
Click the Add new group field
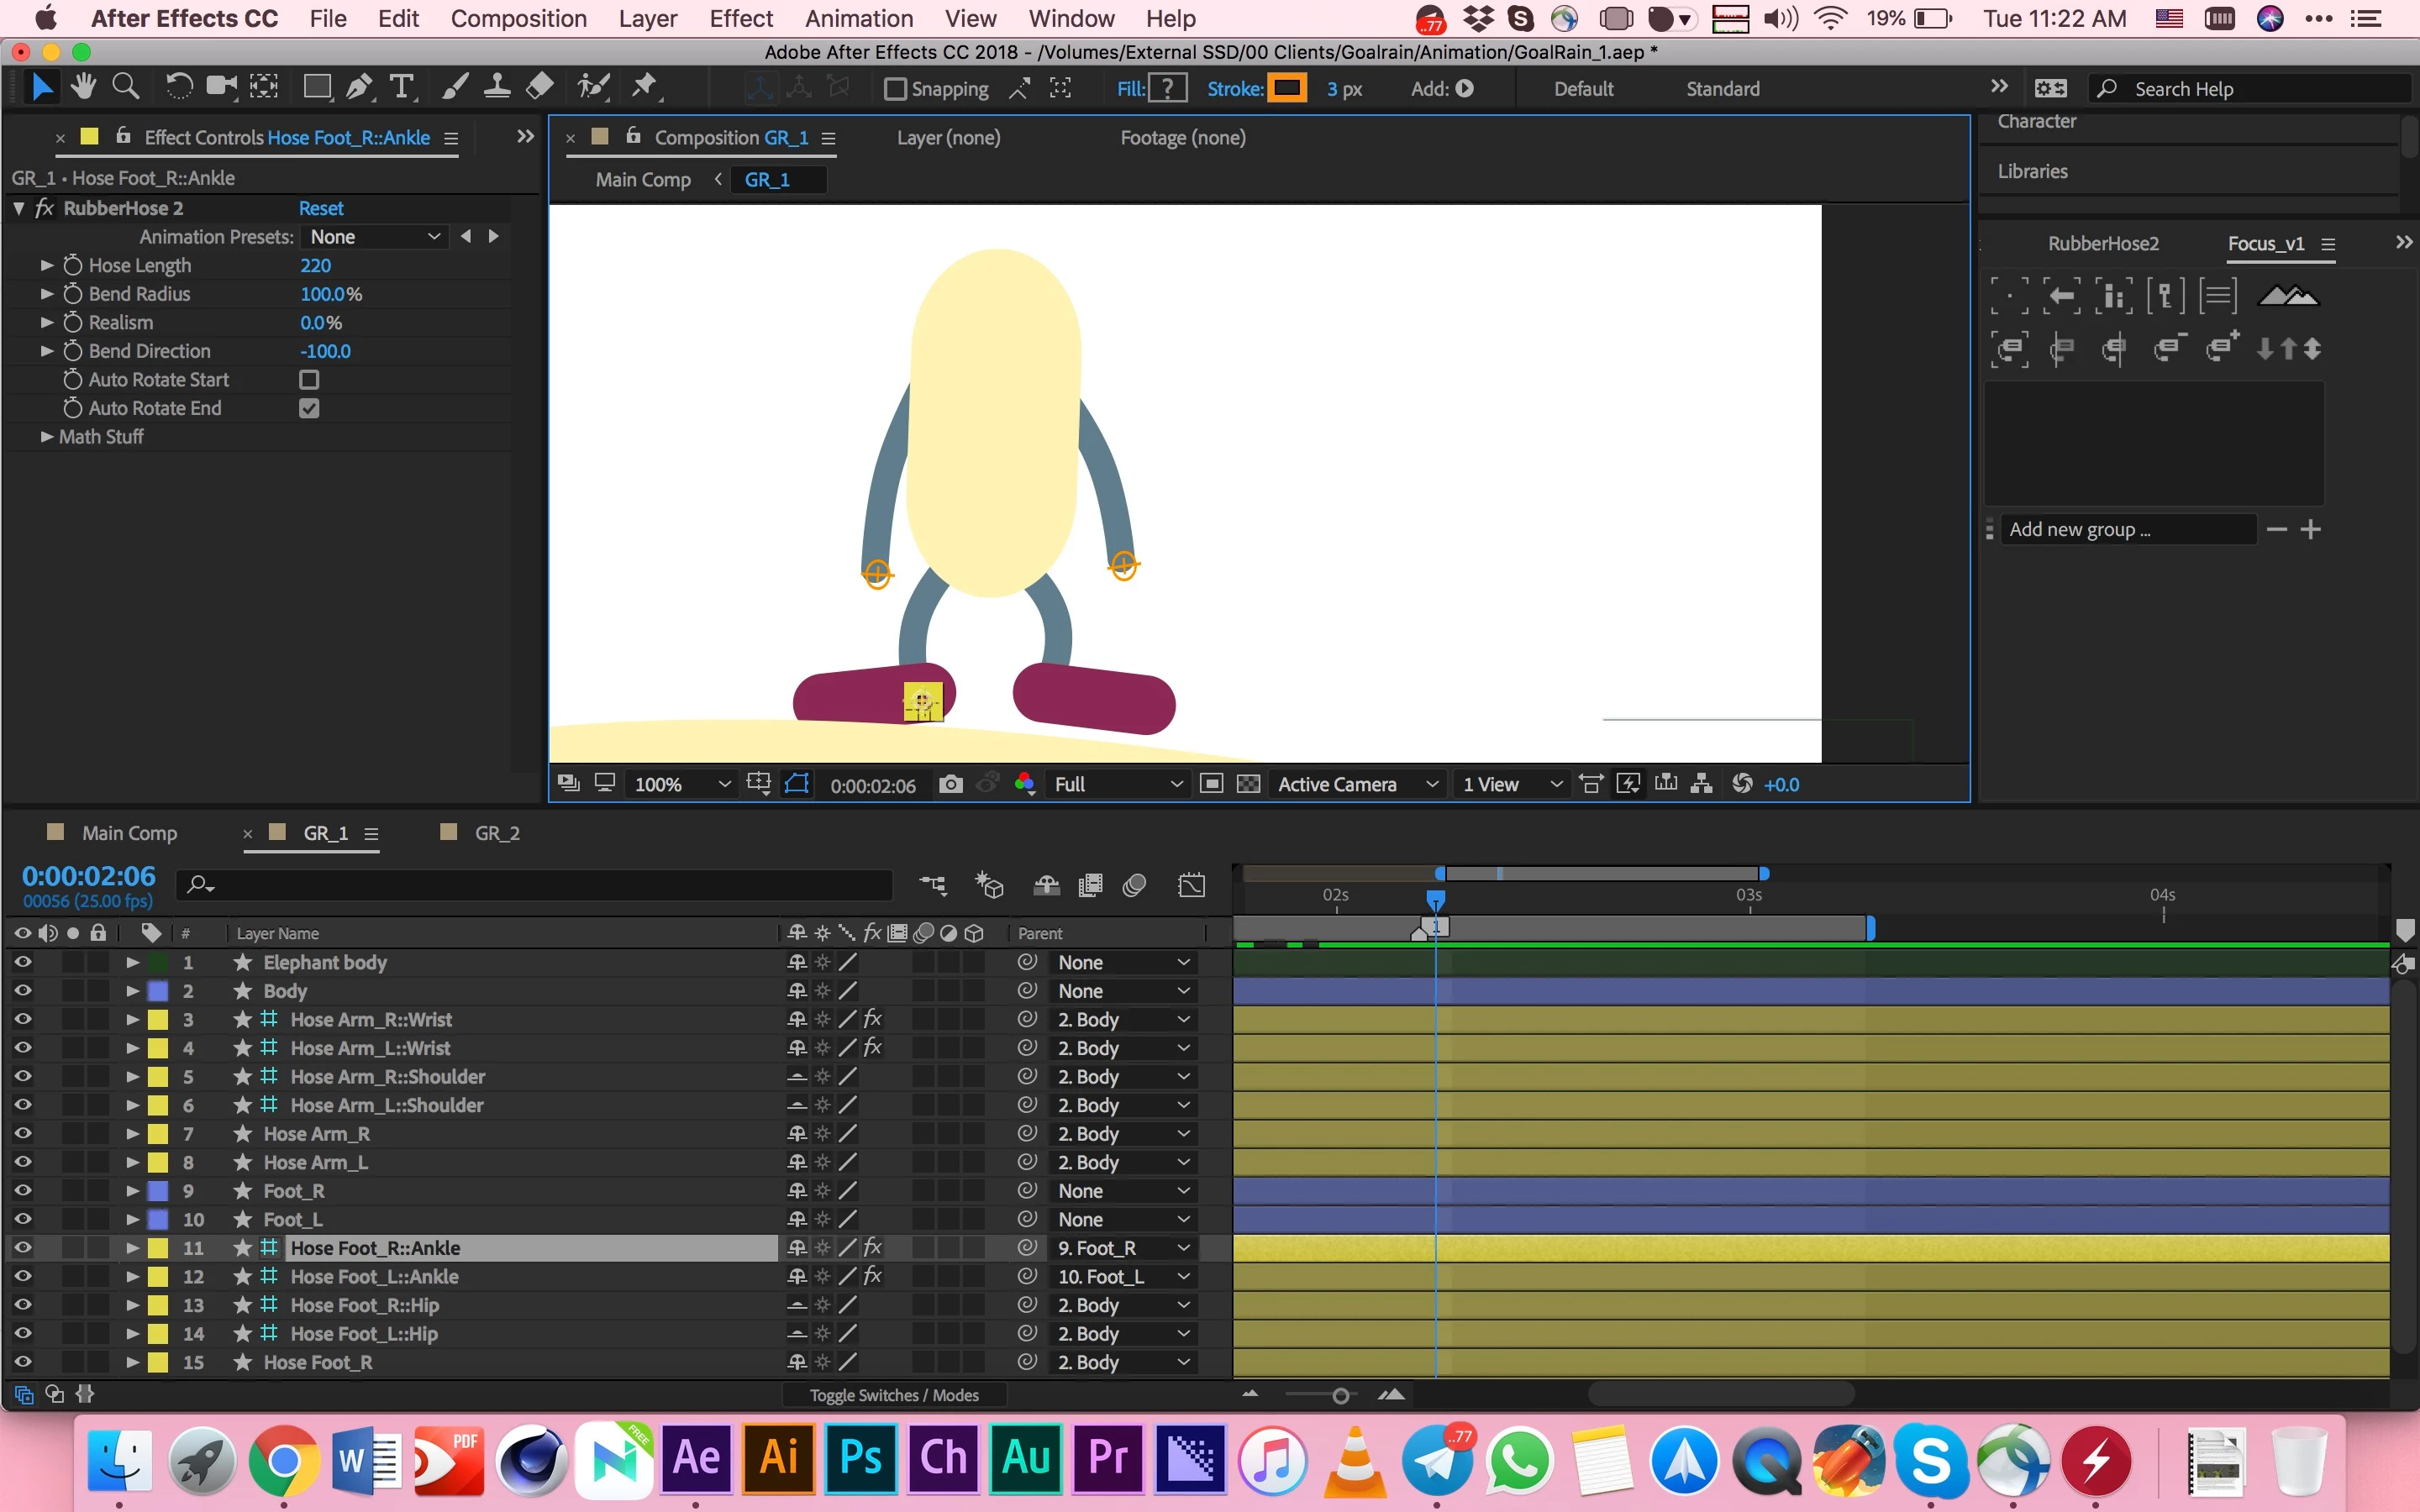point(2126,530)
